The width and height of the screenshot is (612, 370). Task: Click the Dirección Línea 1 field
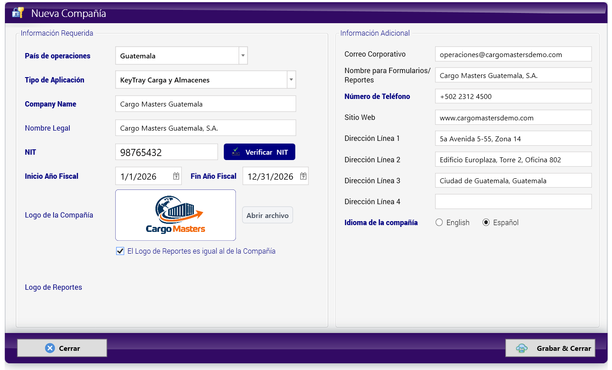513,139
